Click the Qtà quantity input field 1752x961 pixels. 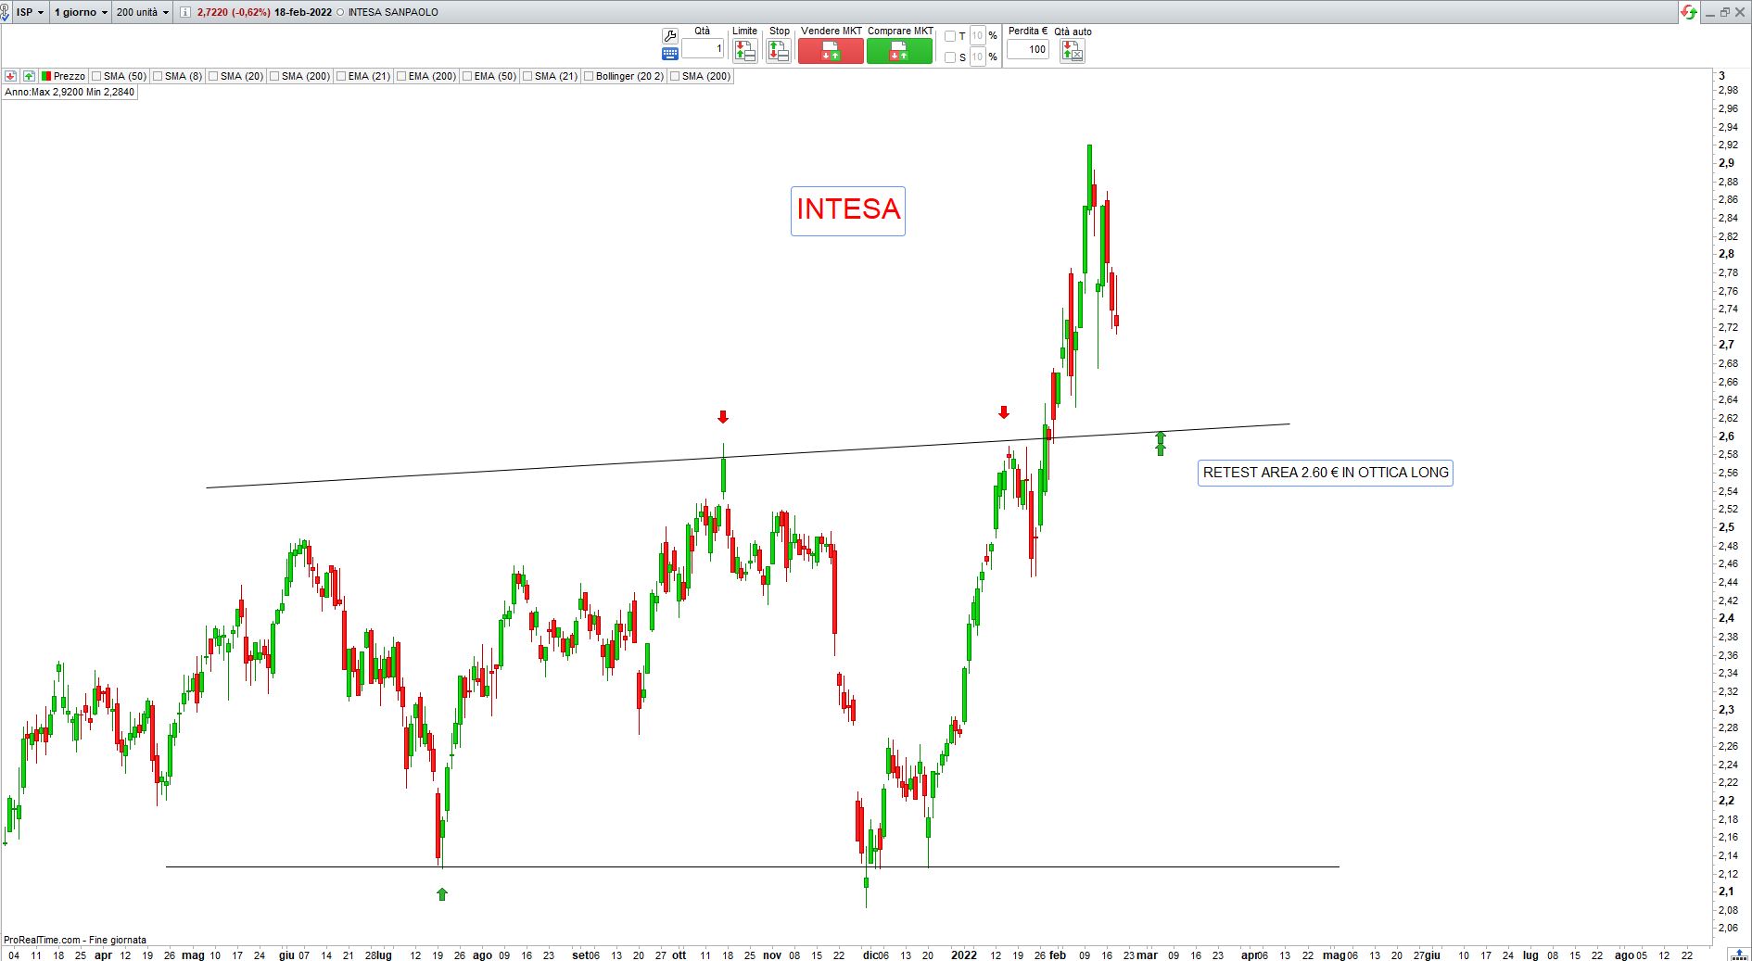(x=703, y=48)
